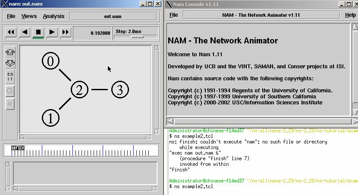Select the small circle tool
This screenshot has height=195, width=358.
pos(10,104)
